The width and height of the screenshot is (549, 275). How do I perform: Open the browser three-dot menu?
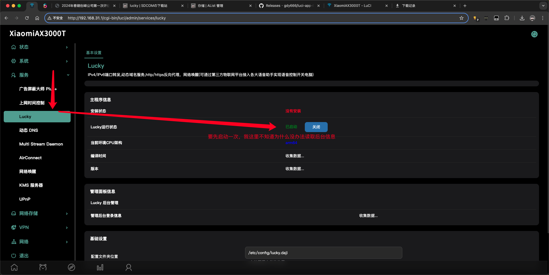point(543,18)
